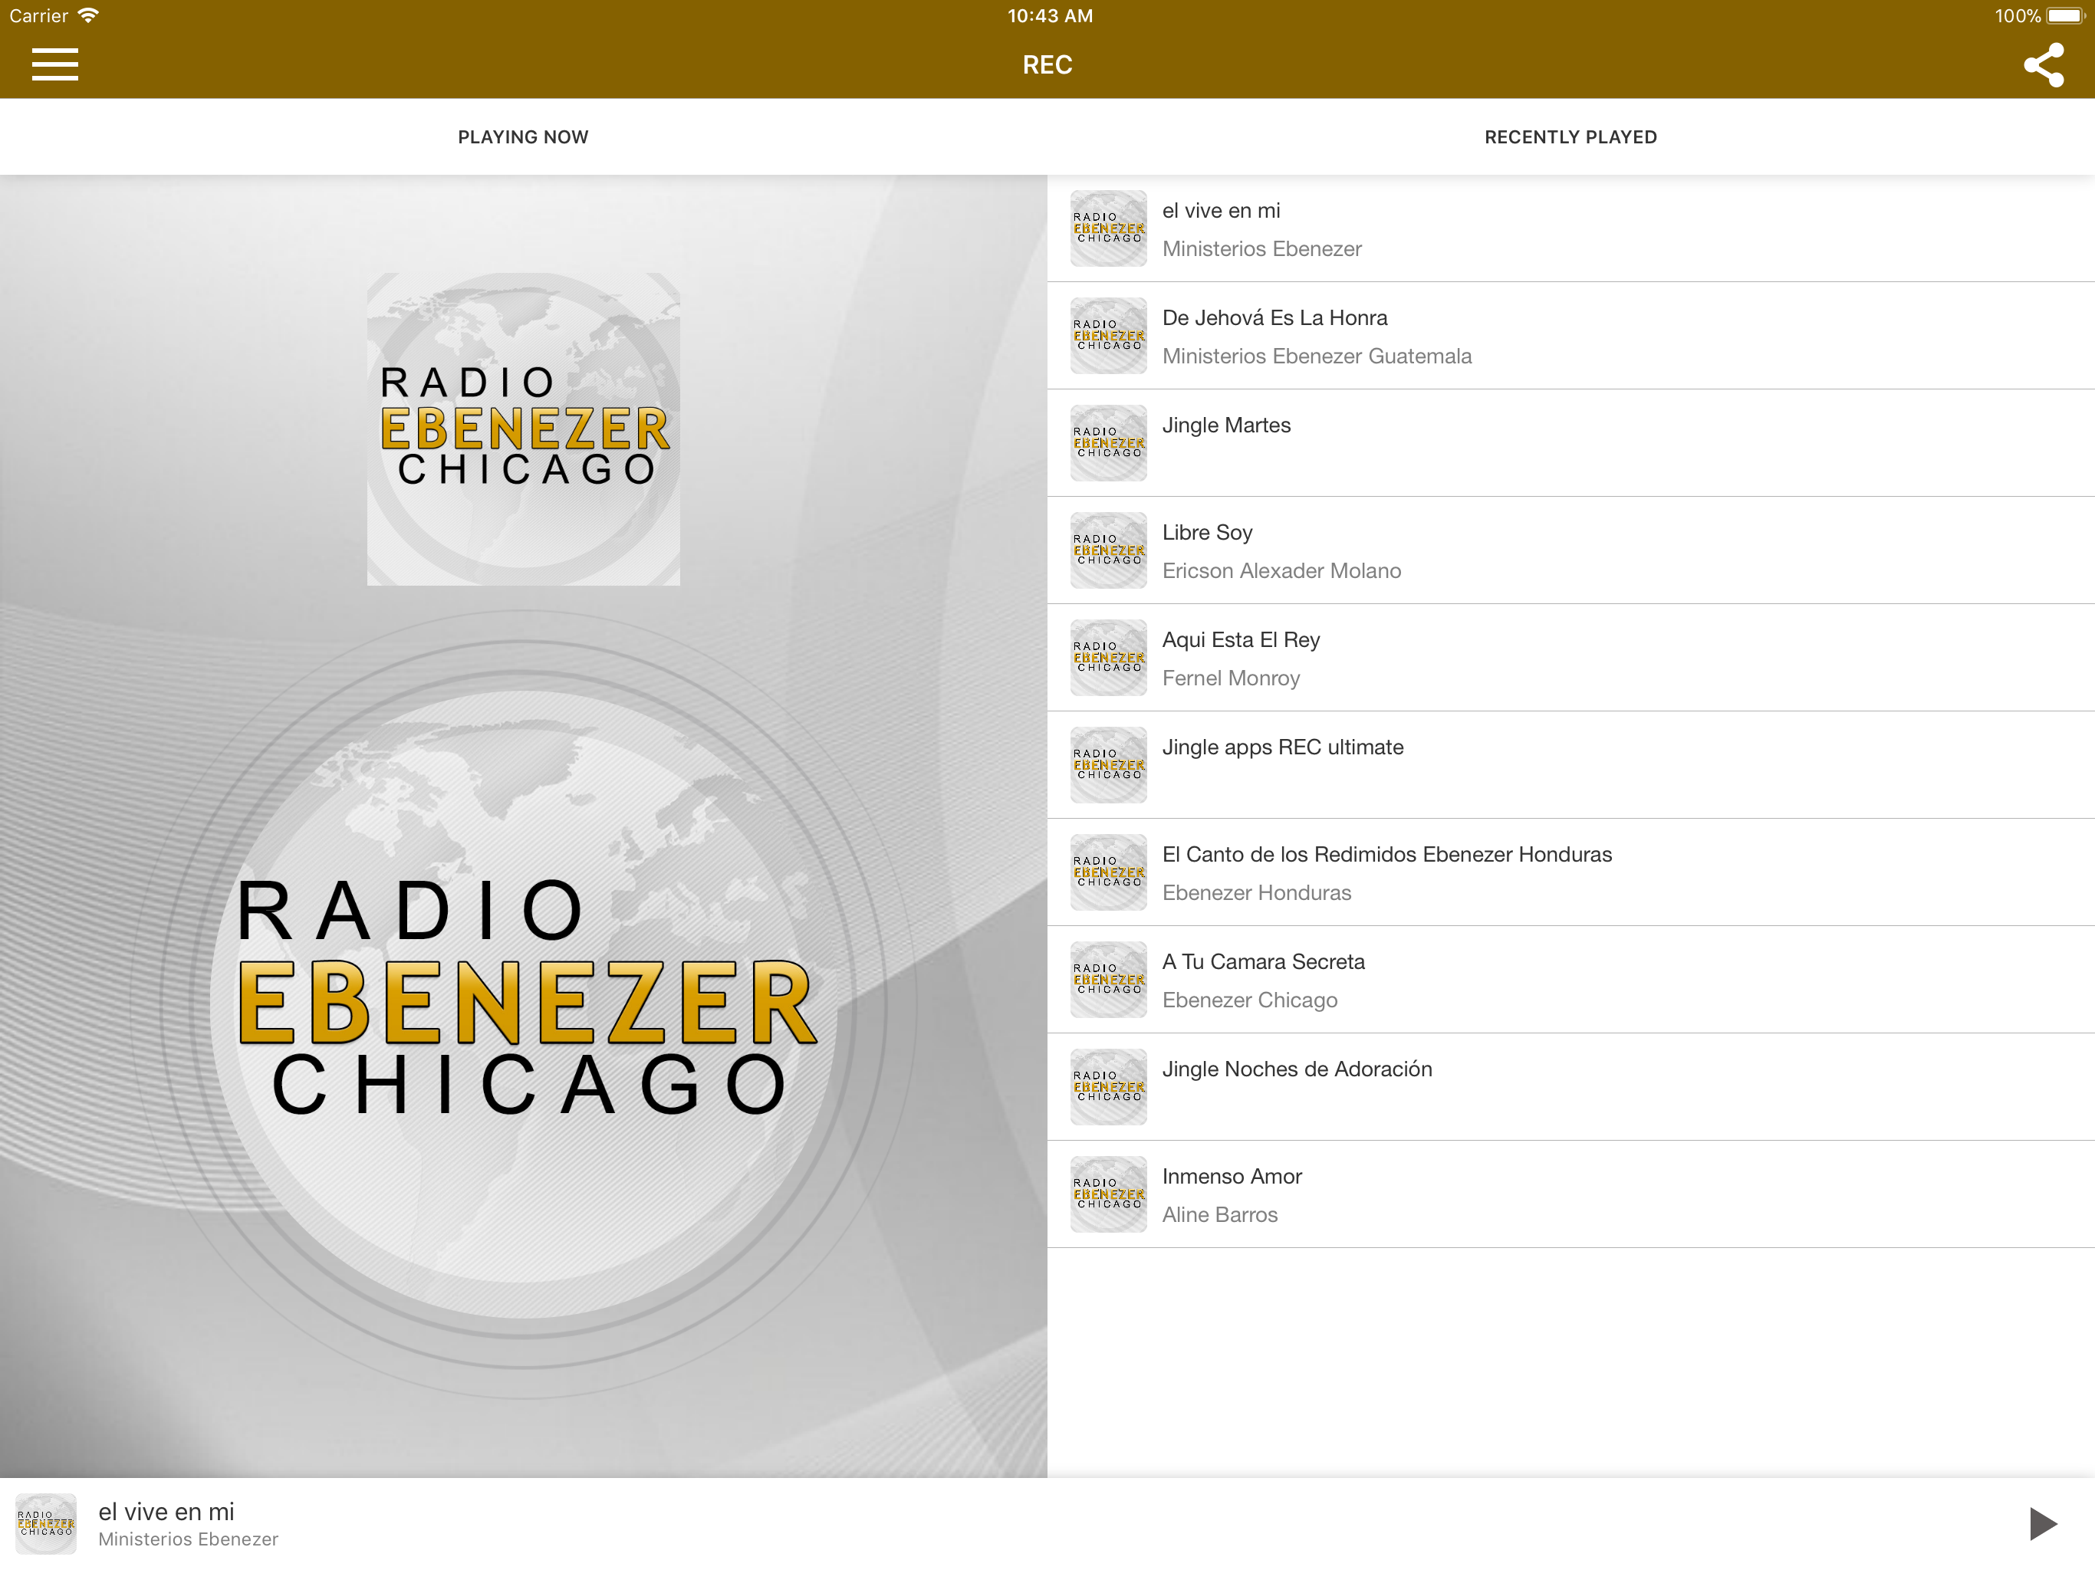This screenshot has height=1570, width=2095.
Task: Click artist 'Ebenezer Honduras'
Action: point(1256,893)
